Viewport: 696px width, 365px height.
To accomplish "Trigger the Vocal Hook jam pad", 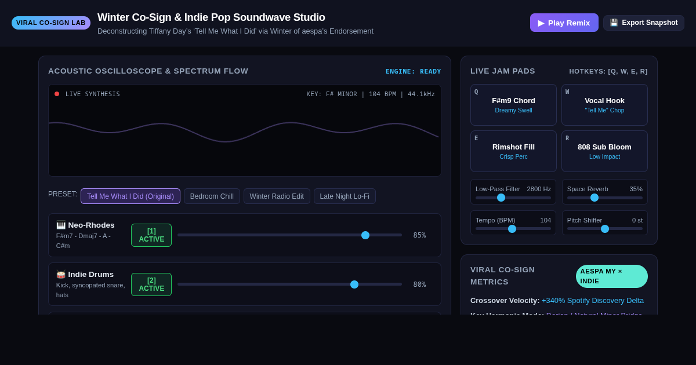I will pyautogui.click(x=604, y=105).
